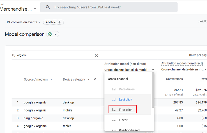Click the 4.00 conversions value
207x133 pixels.
[x=180, y=118]
